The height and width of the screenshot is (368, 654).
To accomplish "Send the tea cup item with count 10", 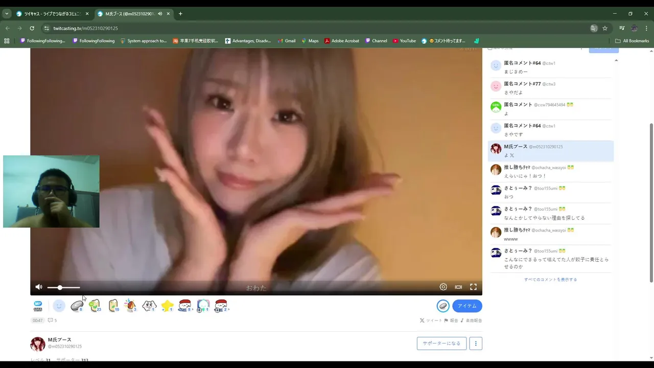I will pos(113,306).
